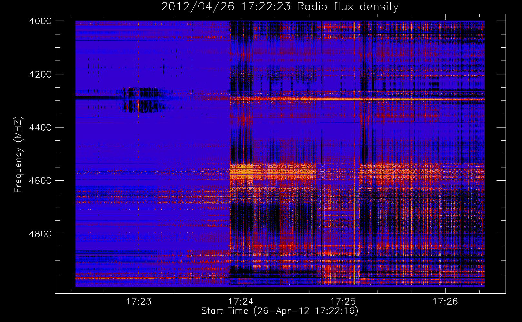The height and width of the screenshot is (322, 522).
Task: Click the 17:25 time tick label
Action: 343,301
